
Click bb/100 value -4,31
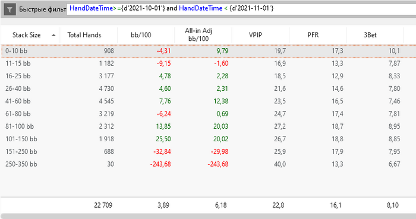click(x=163, y=51)
